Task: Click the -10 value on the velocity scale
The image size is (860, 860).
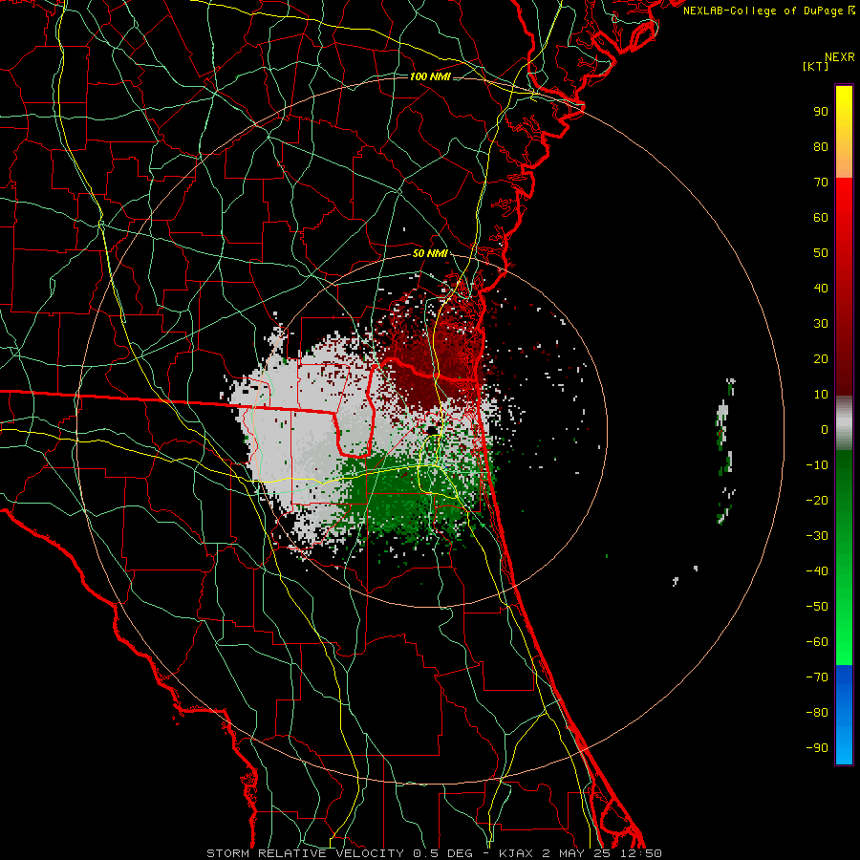Action: pos(817,465)
